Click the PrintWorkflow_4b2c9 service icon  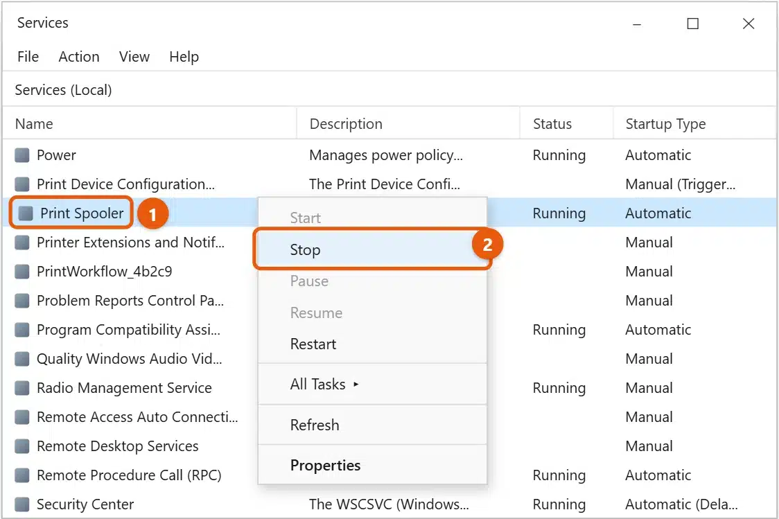(x=22, y=272)
